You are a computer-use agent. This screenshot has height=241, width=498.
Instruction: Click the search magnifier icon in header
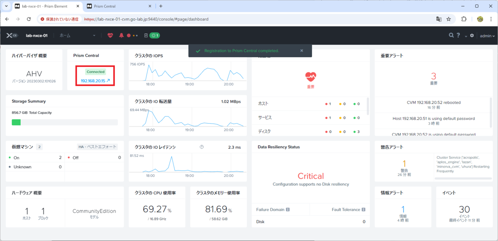pos(451,36)
